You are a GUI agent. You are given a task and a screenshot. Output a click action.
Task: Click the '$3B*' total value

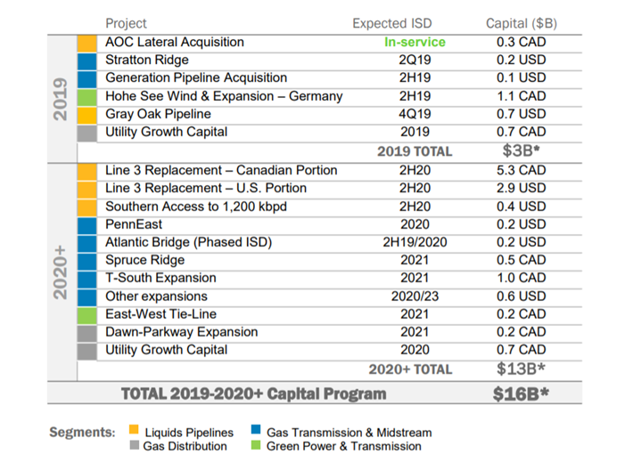click(x=522, y=150)
